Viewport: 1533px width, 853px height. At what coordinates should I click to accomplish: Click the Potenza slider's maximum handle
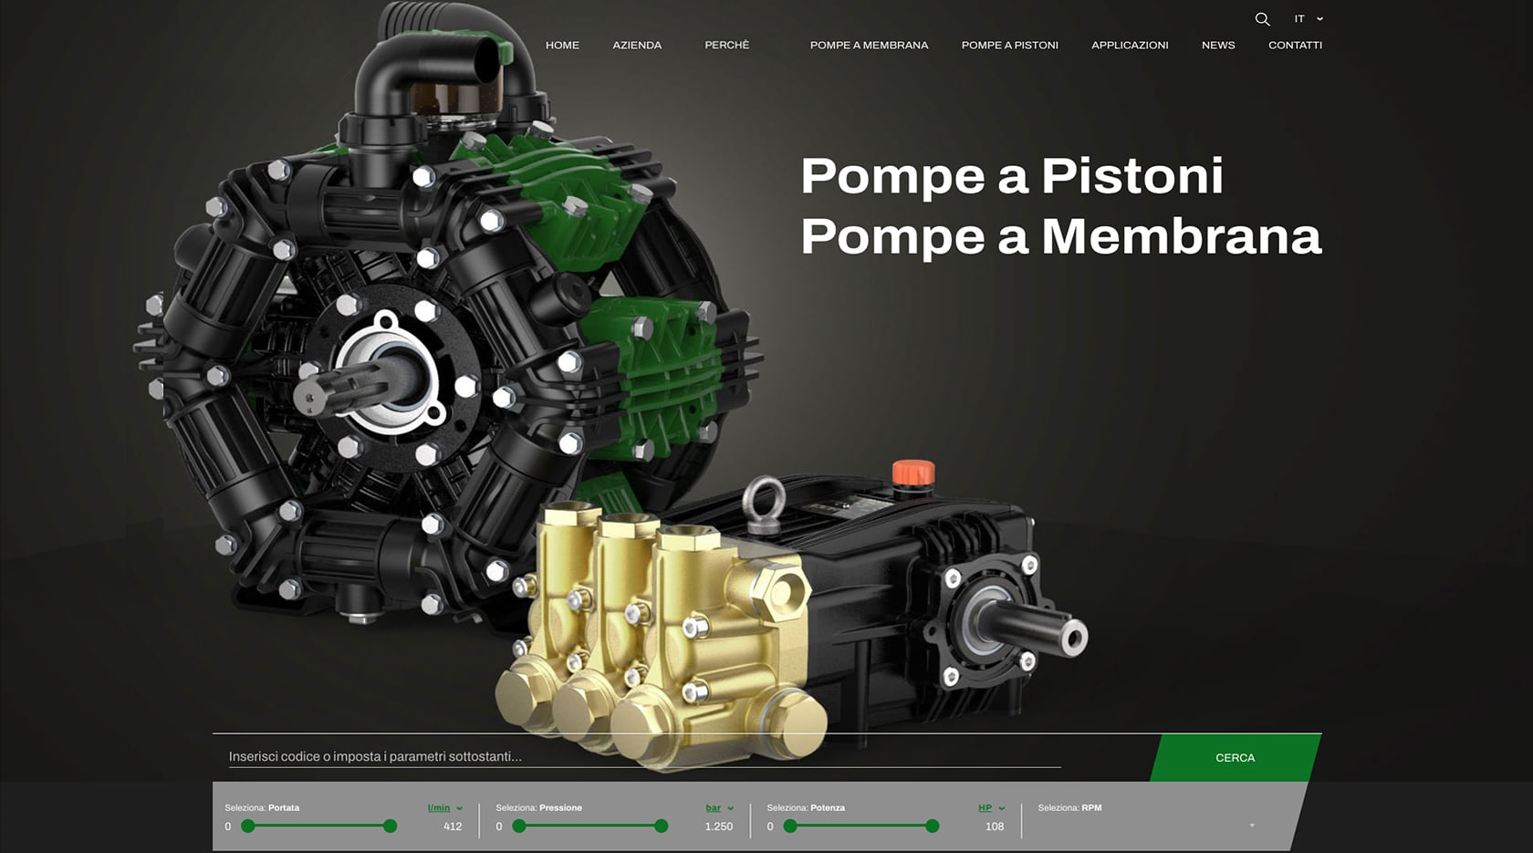coord(932,827)
